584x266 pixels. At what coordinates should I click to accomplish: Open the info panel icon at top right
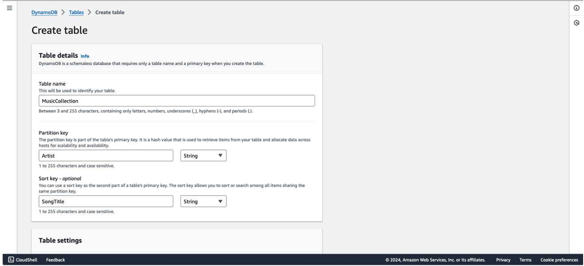(576, 8)
